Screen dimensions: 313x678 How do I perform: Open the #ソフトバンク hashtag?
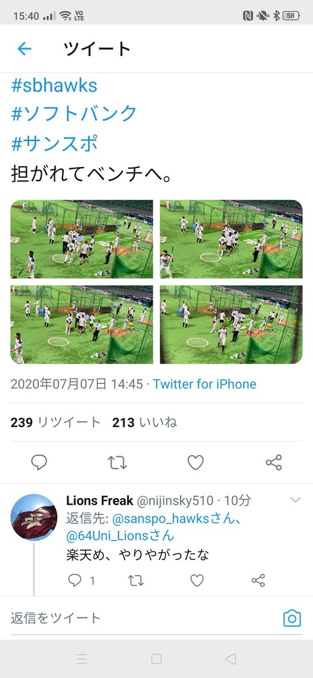(74, 113)
